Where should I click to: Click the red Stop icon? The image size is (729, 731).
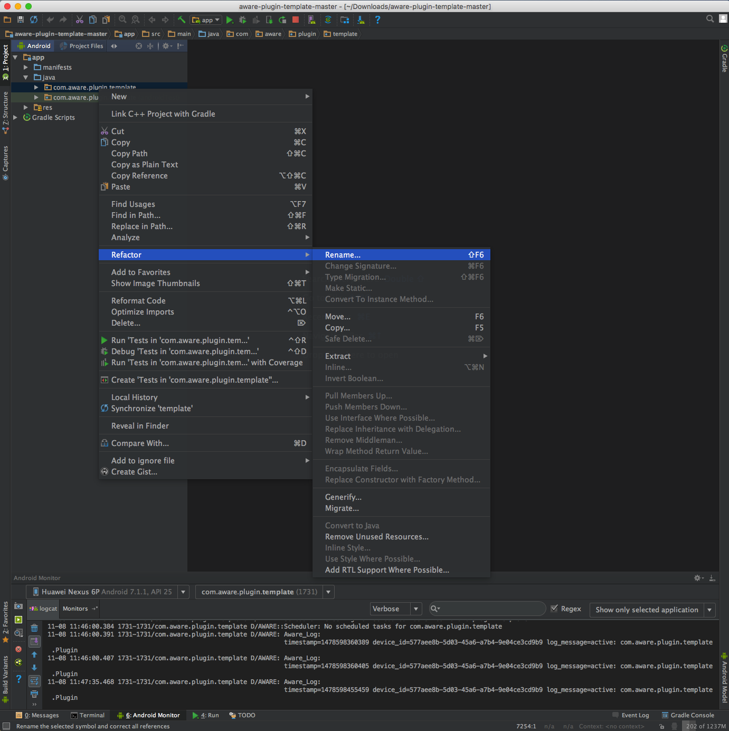tap(296, 20)
